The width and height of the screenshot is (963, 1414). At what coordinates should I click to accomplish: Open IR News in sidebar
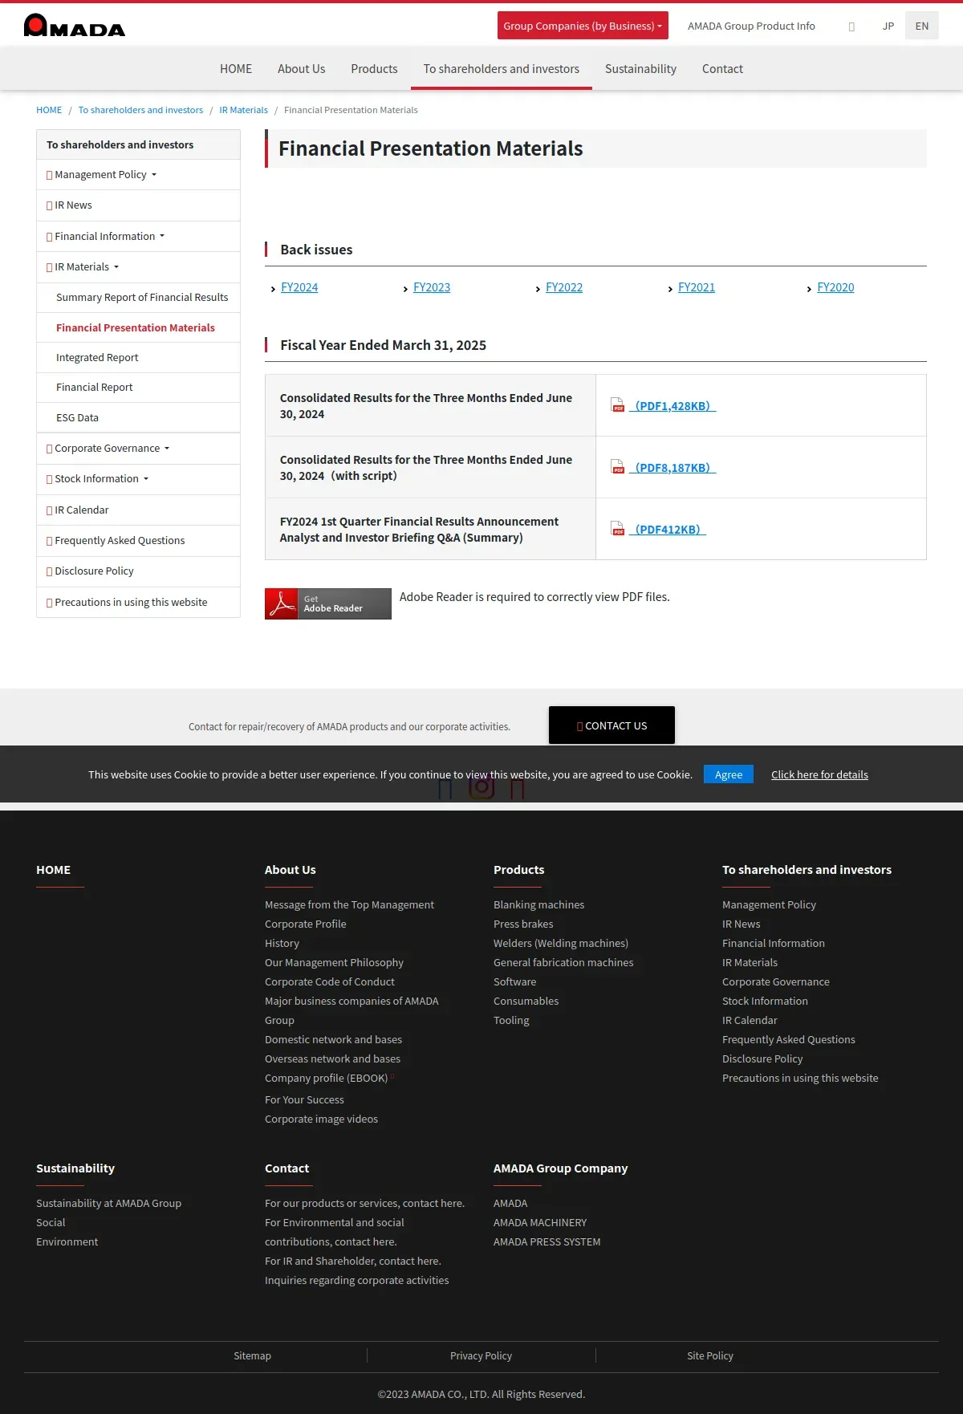138,205
